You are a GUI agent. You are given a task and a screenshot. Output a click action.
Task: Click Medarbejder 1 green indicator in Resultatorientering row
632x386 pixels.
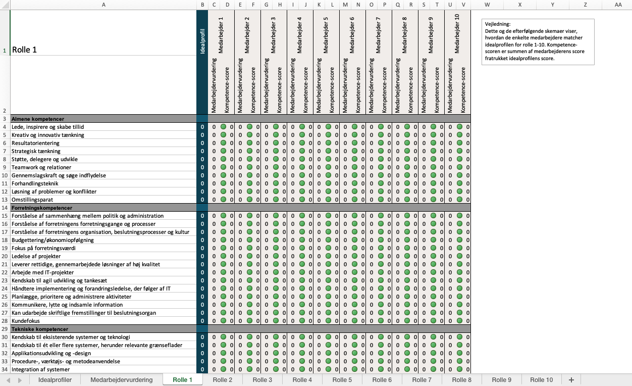pos(223,143)
